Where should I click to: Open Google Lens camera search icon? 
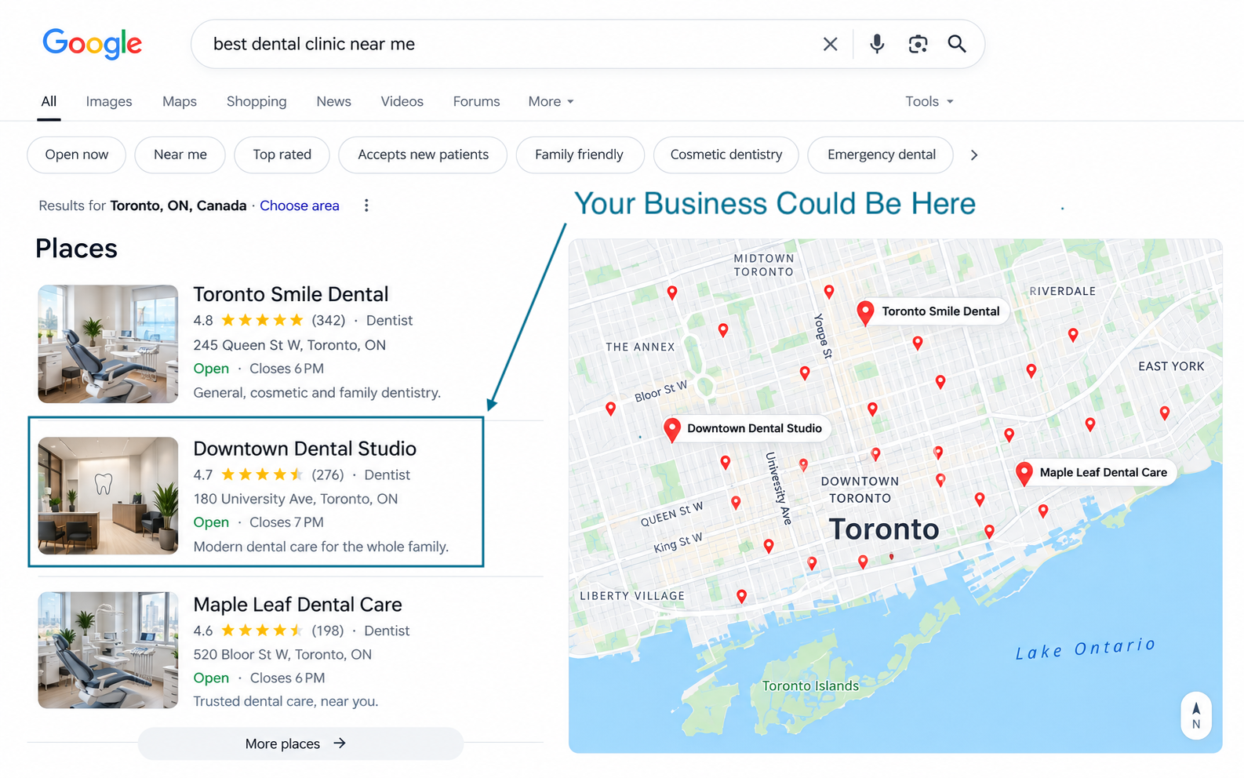click(918, 44)
